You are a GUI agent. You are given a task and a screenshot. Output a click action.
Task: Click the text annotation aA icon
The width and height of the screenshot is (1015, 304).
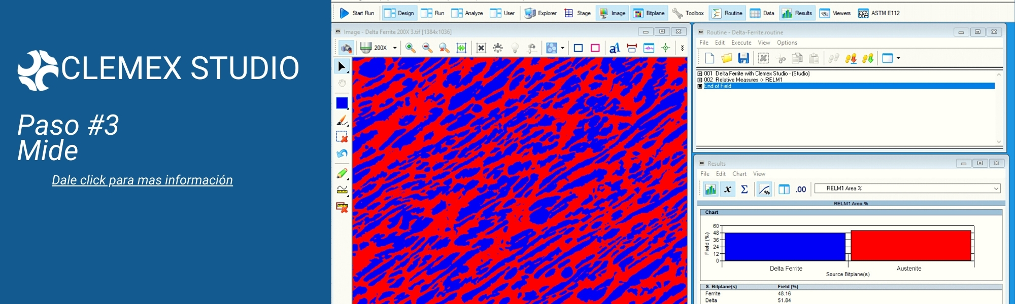(x=615, y=48)
